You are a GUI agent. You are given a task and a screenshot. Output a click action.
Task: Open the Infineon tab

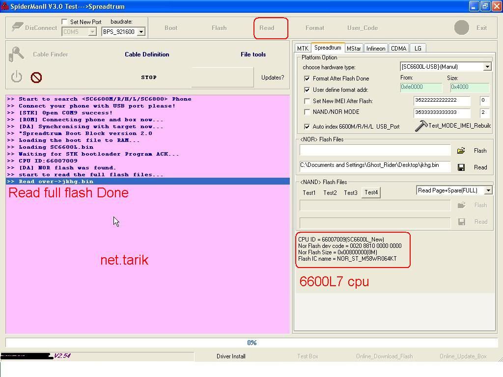(x=376, y=49)
